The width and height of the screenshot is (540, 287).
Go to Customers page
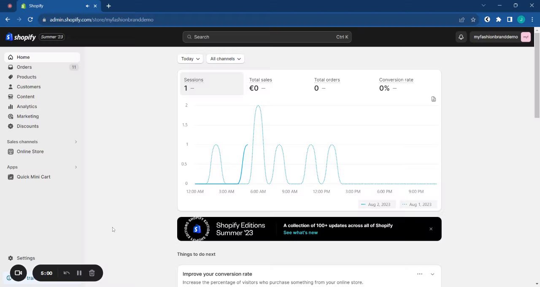(29, 87)
